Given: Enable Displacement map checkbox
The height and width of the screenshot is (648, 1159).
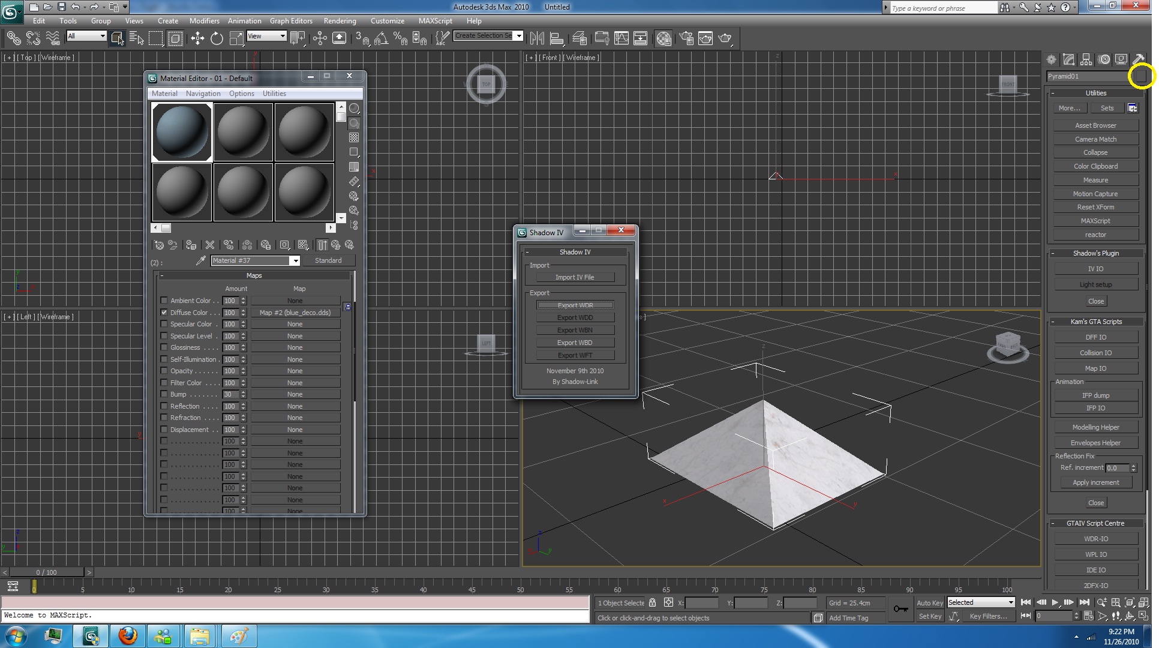Looking at the screenshot, I should 164,430.
